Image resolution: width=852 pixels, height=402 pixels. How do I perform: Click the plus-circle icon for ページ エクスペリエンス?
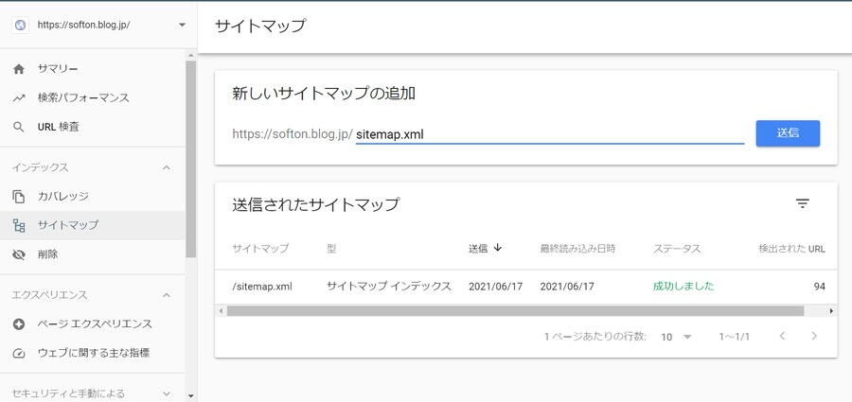pyautogui.click(x=19, y=324)
